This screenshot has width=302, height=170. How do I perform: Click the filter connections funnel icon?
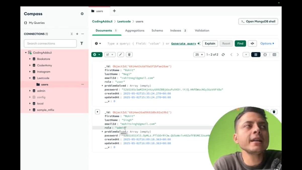(x=82, y=43)
